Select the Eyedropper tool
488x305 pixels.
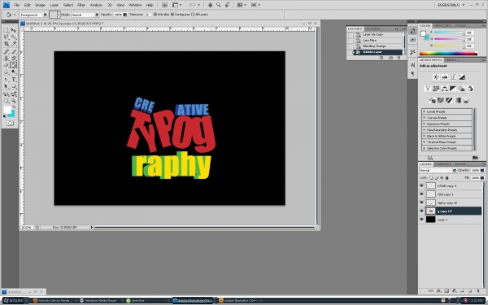tap(13, 44)
